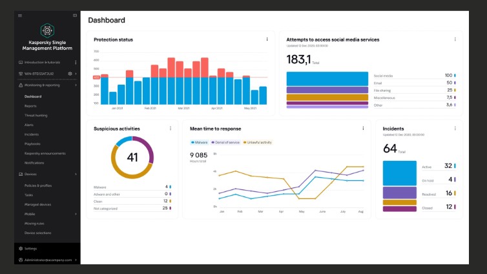Open Threat hunting from sidebar
This screenshot has height=274, width=487.
pos(35,115)
